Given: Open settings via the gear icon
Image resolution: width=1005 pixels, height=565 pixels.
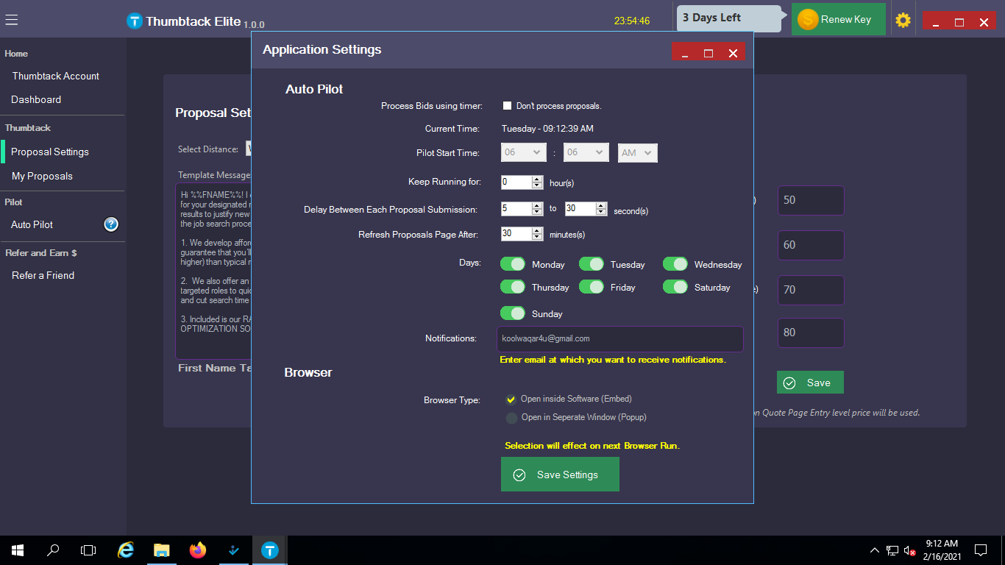Looking at the screenshot, I should pos(903,21).
